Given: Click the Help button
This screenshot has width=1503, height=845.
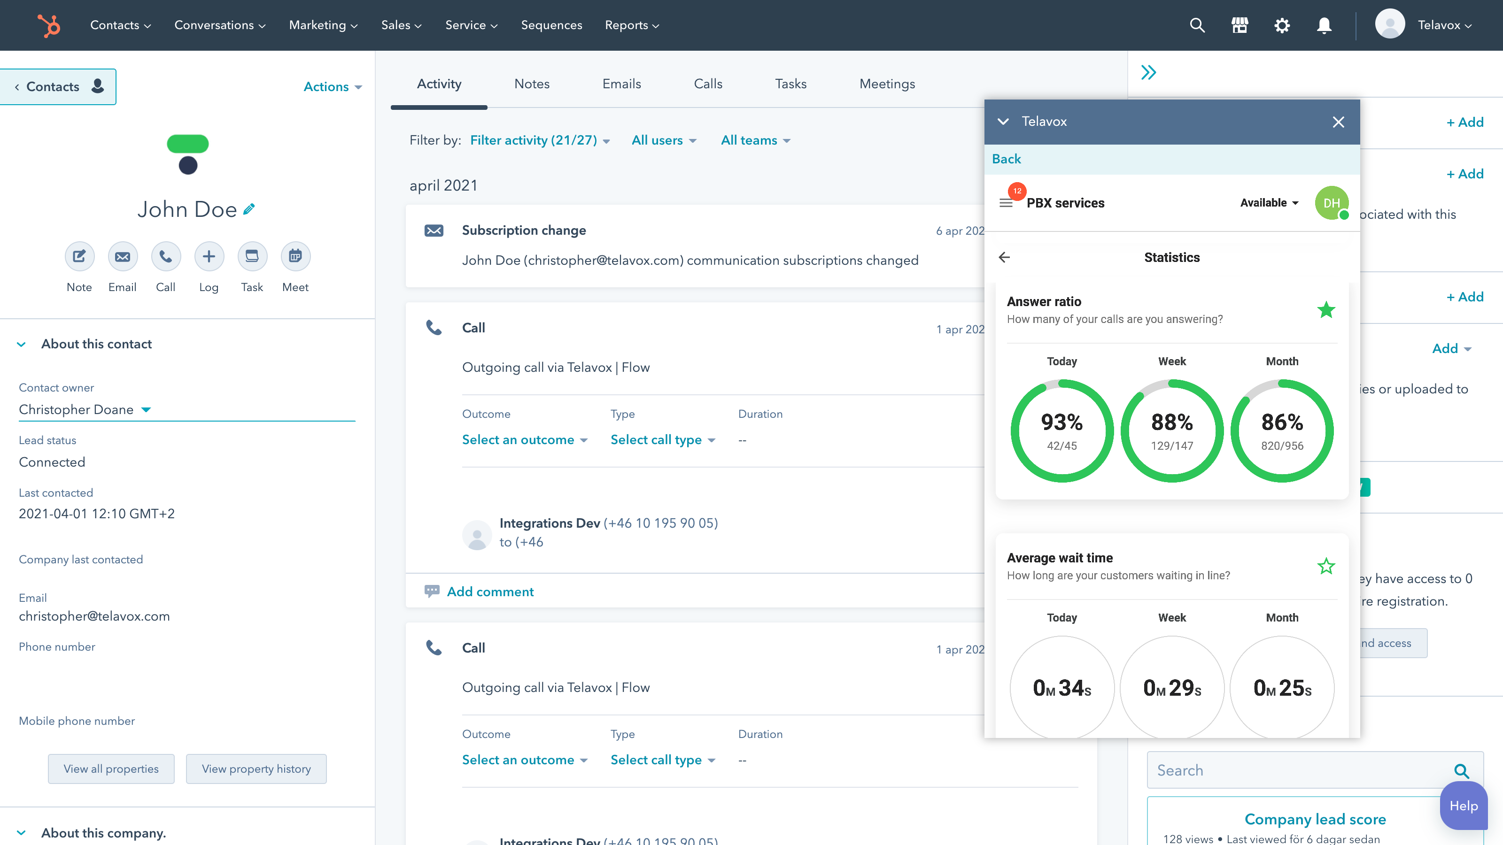Looking at the screenshot, I should [x=1464, y=806].
